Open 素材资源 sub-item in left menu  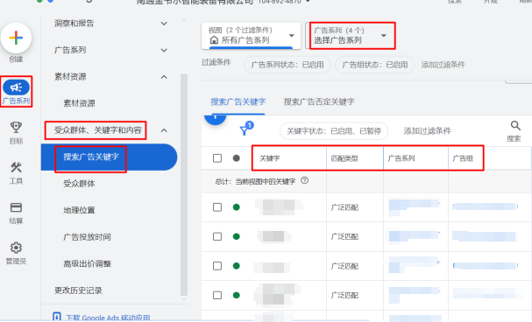click(79, 103)
